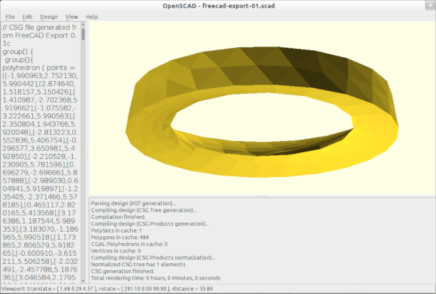Open the View menu

pyautogui.click(x=71, y=16)
